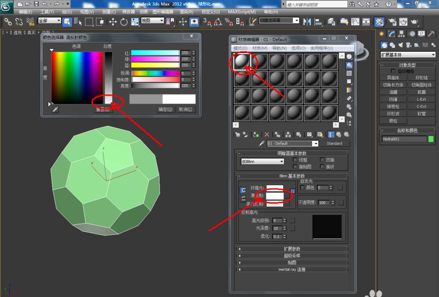This screenshot has height=297, width=439.
Task: Toggle the self-illumination 颜色 checkbox
Action: click(x=302, y=187)
